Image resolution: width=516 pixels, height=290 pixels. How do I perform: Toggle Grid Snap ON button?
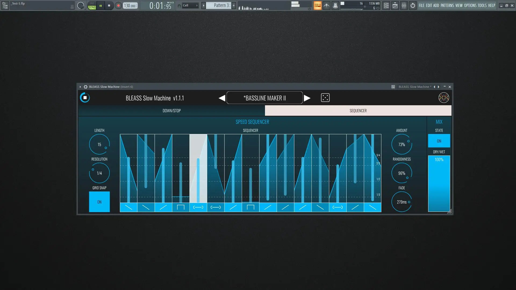pyautogui.click(x=99, y=202)
